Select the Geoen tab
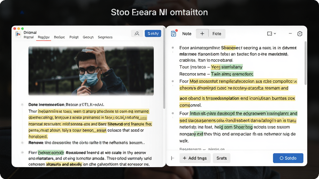The width and height of the screenshot is (319, 179). point(88,37)
